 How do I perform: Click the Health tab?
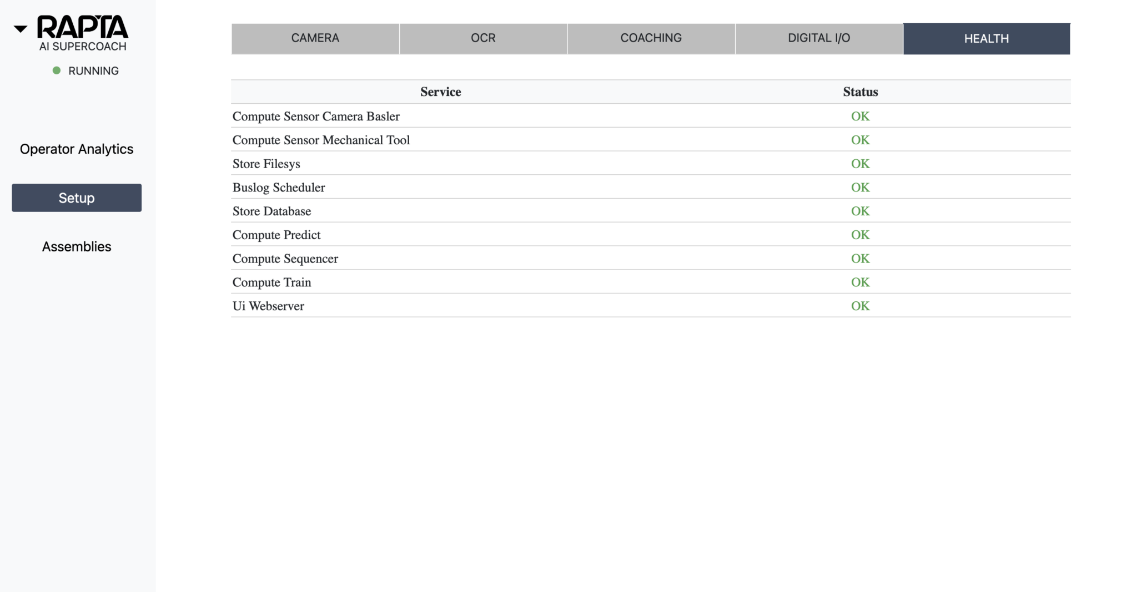pos(986,39)
